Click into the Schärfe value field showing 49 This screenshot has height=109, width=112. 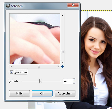(68, 81)
